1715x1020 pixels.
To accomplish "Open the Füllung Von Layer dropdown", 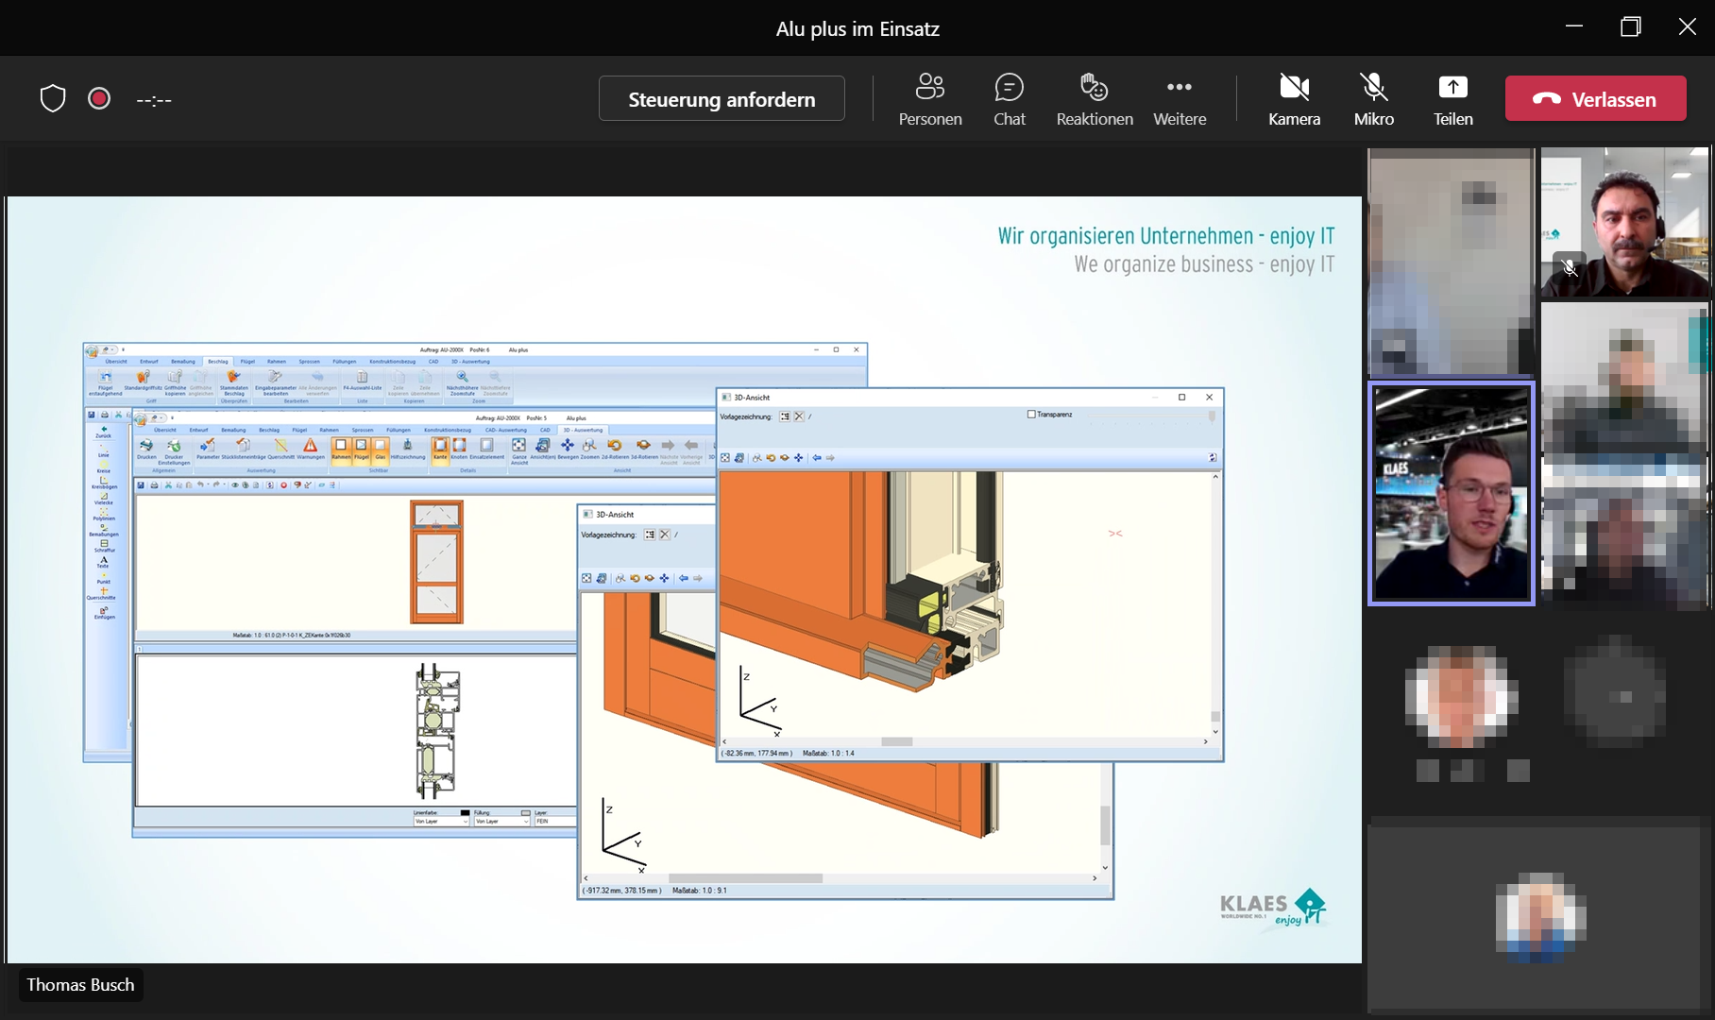I will coord(502,822).
